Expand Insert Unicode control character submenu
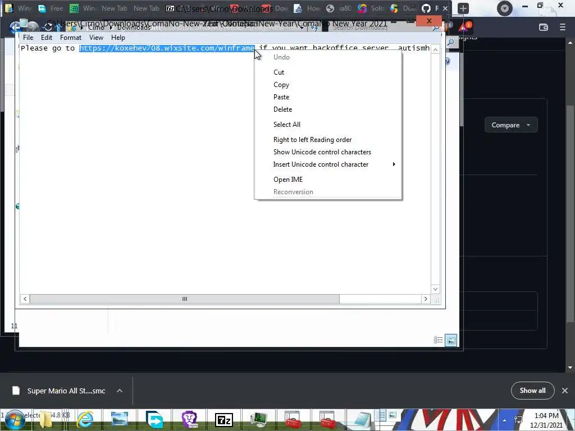 [328, 164]
